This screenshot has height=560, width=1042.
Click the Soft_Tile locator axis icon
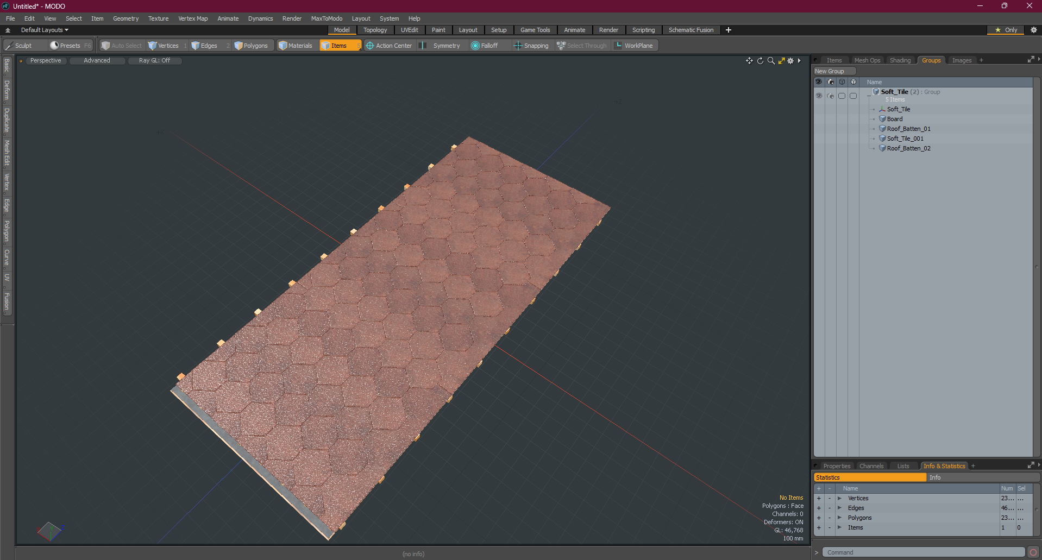pyautogui.click(x=882, y=109)
